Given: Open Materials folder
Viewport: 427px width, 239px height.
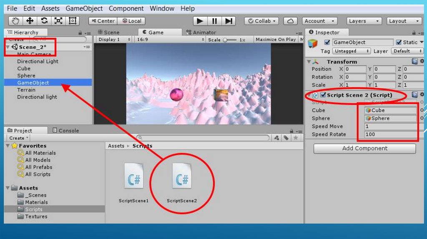Looking at the screenshot, I should 33,202.
